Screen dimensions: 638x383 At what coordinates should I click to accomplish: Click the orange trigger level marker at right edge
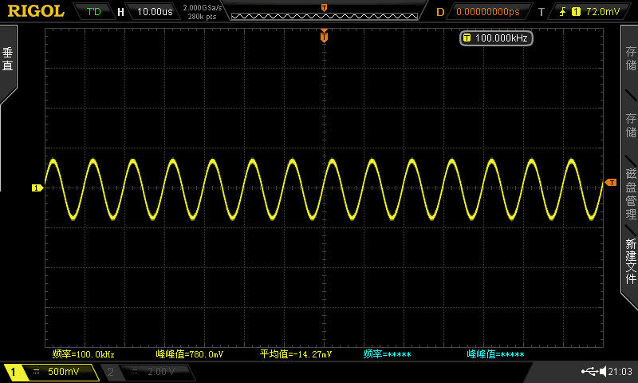(611, 183)
